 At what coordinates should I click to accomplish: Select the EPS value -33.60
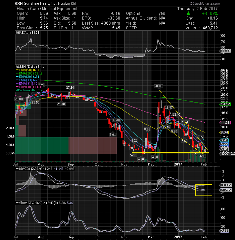coord(114,18)
